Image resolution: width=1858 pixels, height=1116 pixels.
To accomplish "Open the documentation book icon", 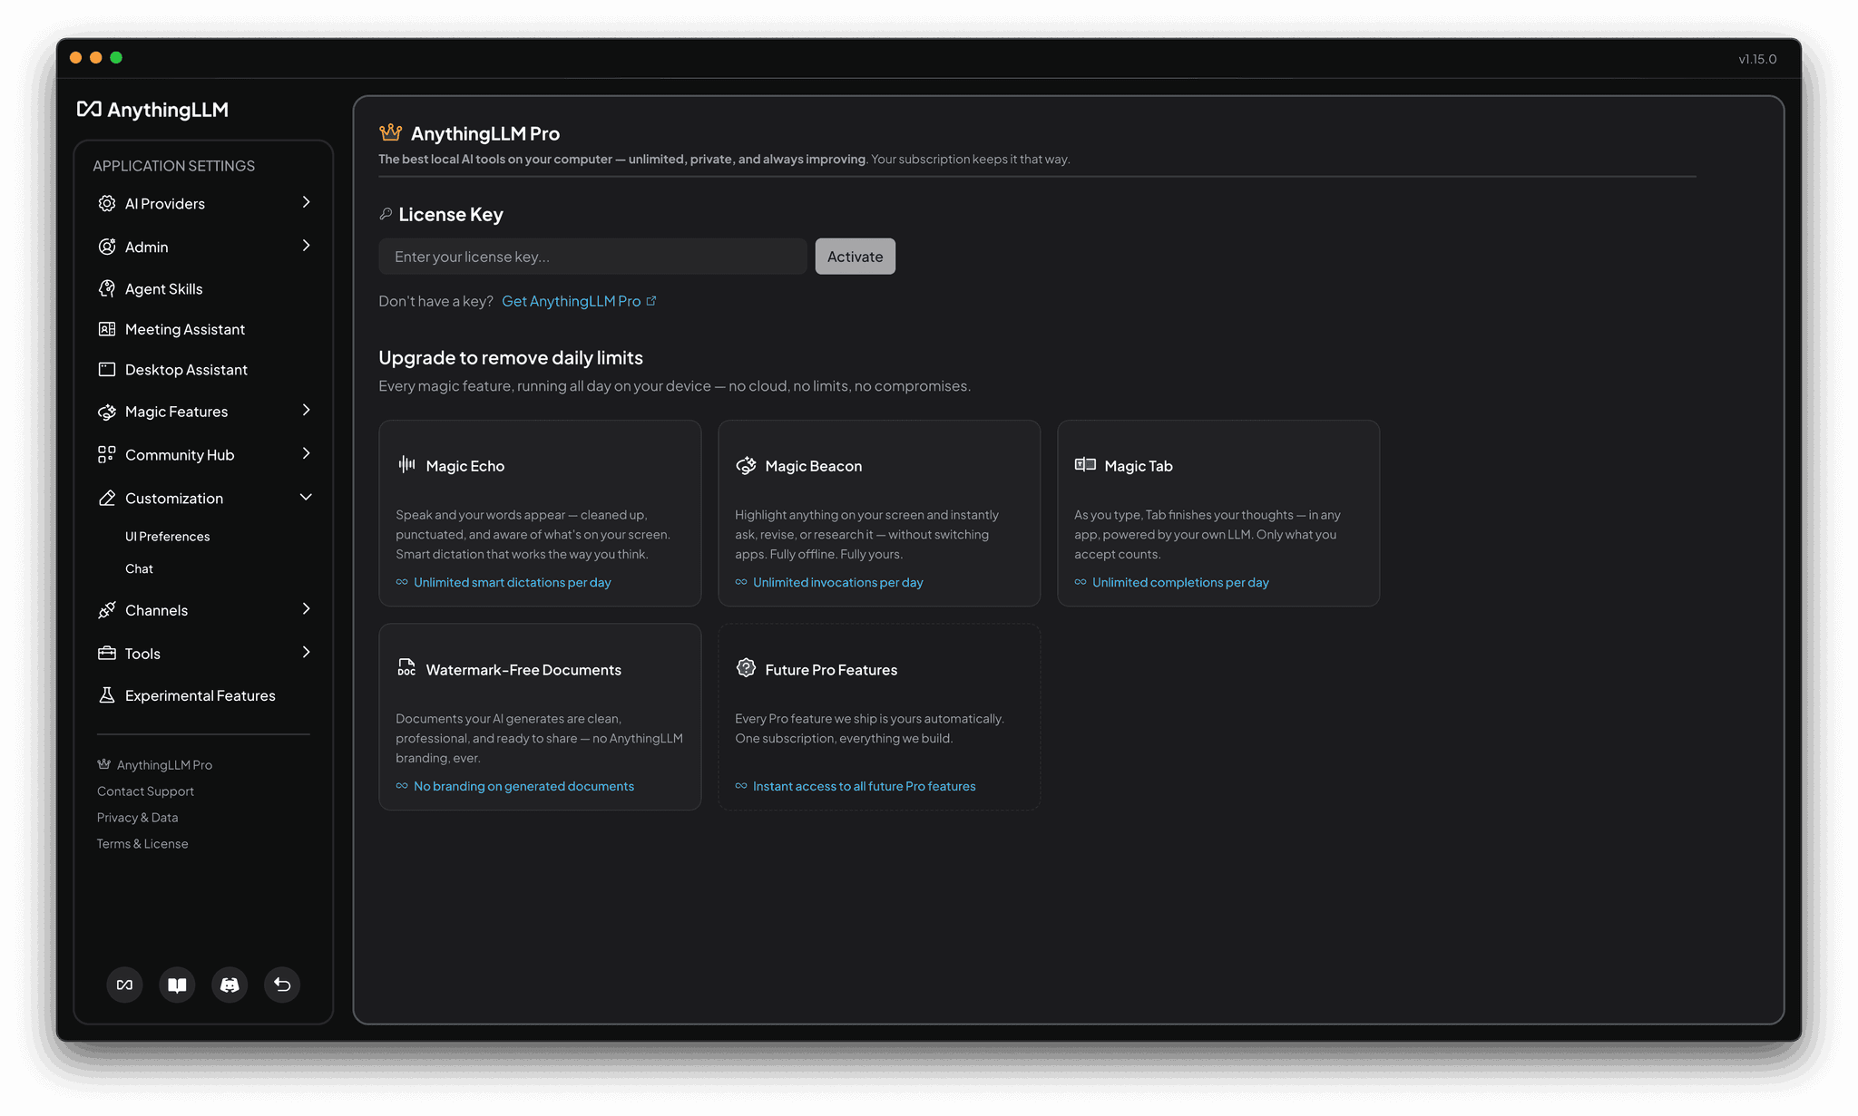I will pyautogui.click(x=178, y=985).
